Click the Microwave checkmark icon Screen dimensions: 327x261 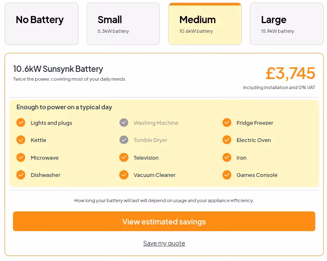tap(21, 158)
